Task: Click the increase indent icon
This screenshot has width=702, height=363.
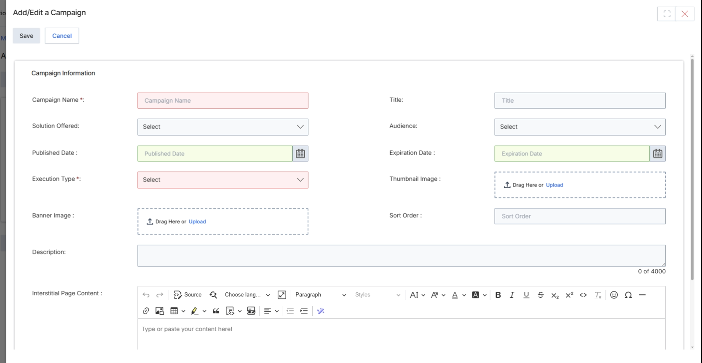Action: tap(304, 311)
